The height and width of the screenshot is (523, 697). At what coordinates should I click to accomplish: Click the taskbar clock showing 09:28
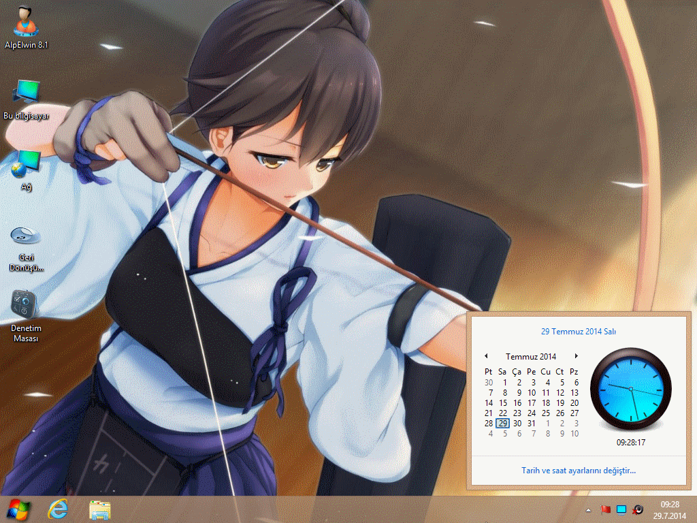coord(670,509)
